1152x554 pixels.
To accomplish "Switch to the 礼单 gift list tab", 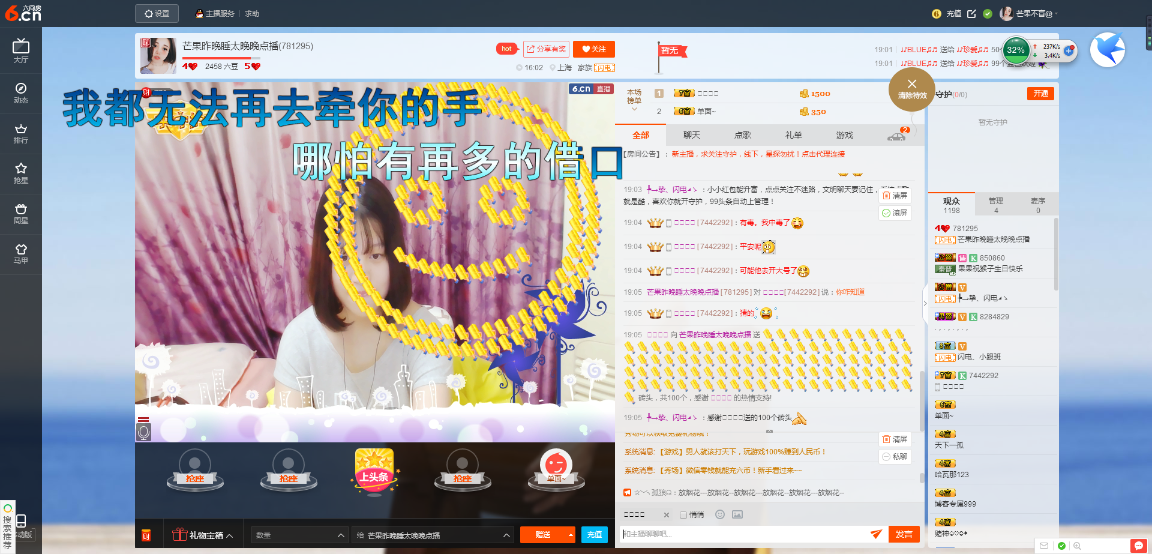I will 793,135.
